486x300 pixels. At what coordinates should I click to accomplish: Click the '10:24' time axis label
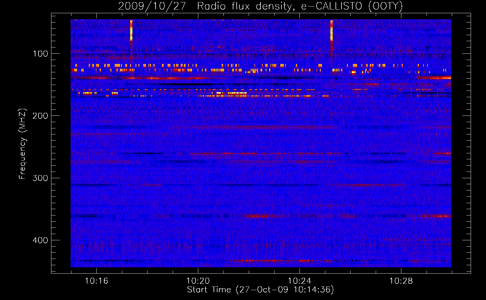299,281
